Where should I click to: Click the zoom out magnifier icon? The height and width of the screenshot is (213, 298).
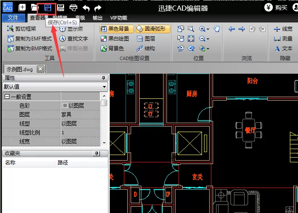(202, 39)
